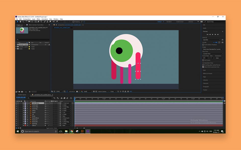
Task: Select the Roto Brush tool
Action: [x=54, y=22]
